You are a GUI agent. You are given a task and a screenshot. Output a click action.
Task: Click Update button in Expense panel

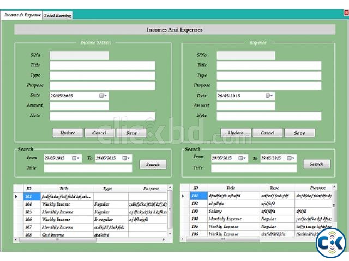coord(236,133)
